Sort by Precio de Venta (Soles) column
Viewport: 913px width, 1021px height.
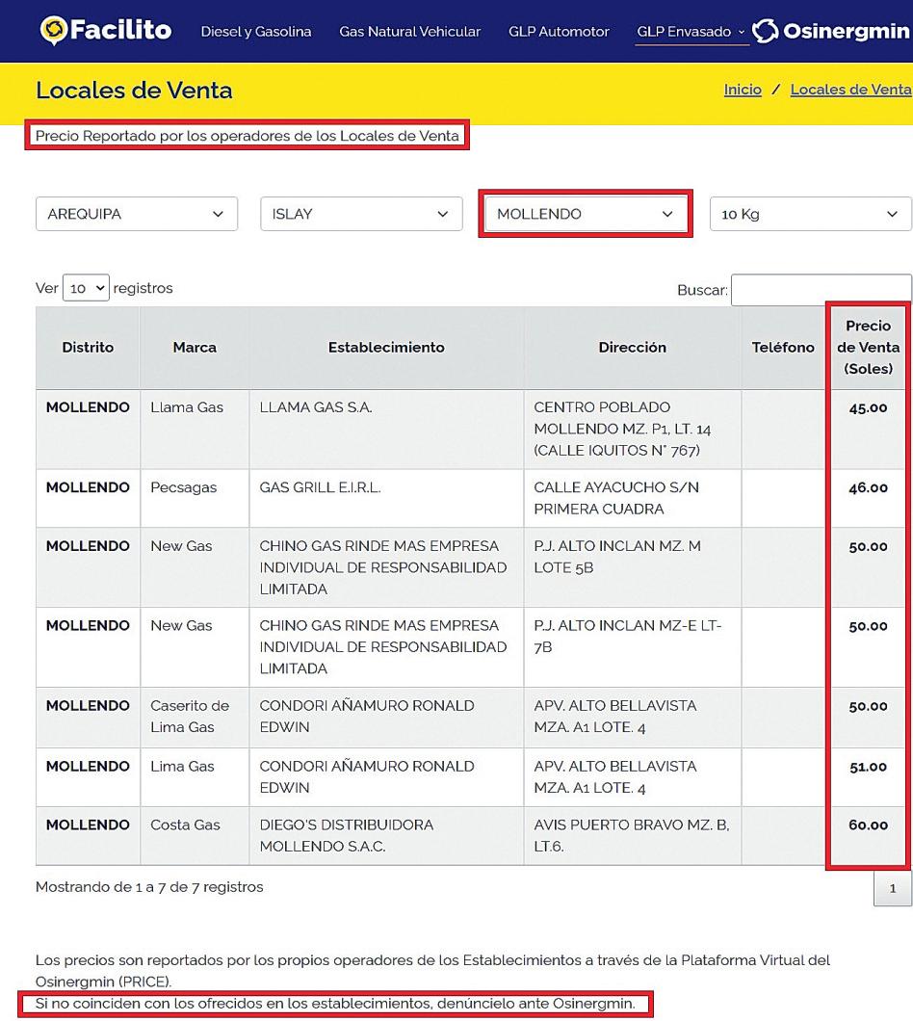pos(868,348)
